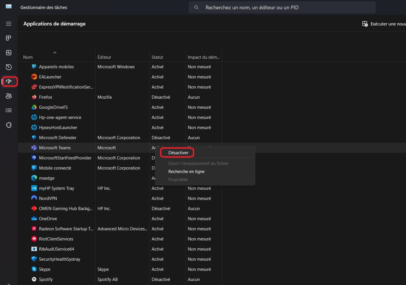Click Ouvrir l'emplacement du fichier menu entry
406x285 pixels.
(198, 164)
